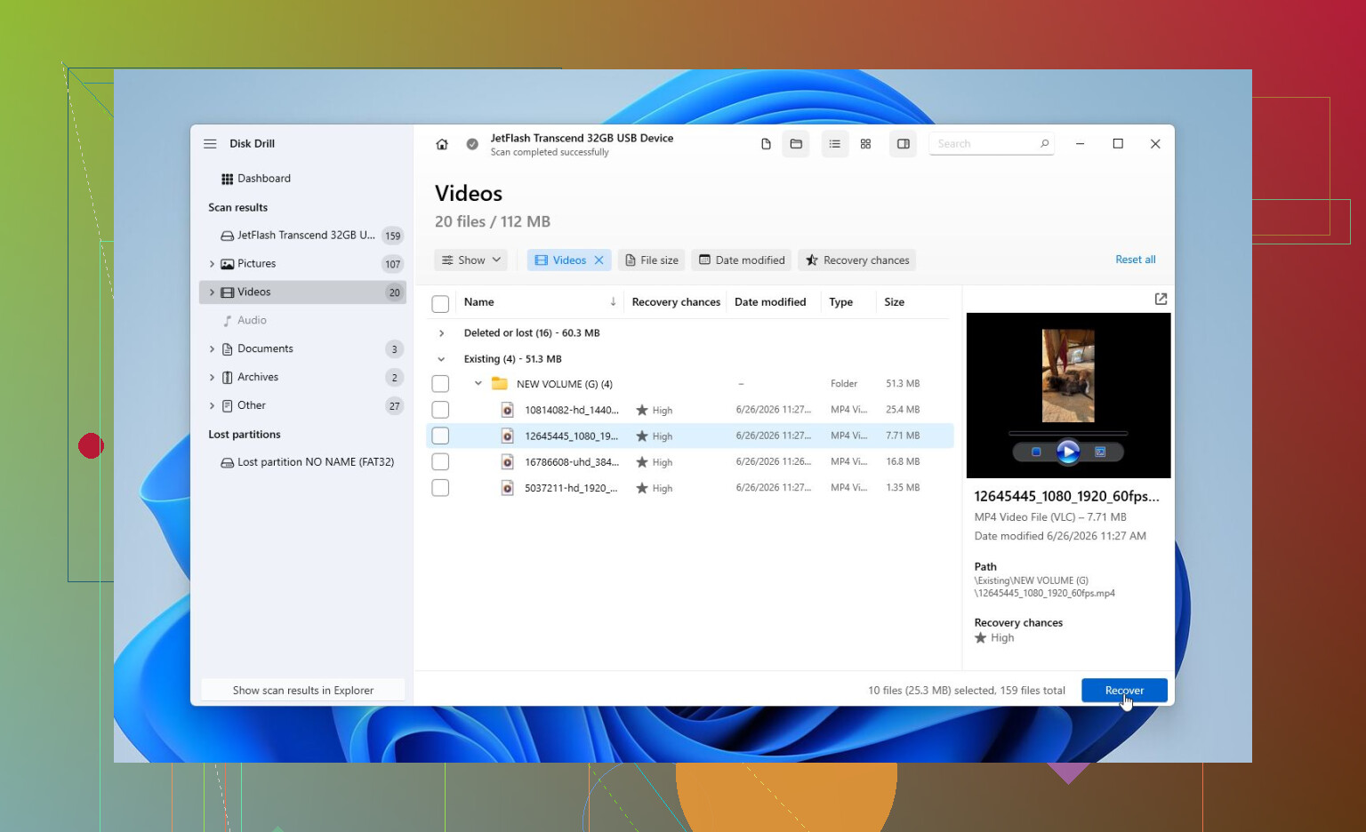Open the Show dropdown filter
Image resolution: width=1366 pixels, height=832 pixels.
(471, 260)
